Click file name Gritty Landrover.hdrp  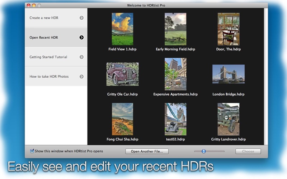pos(229,139)
